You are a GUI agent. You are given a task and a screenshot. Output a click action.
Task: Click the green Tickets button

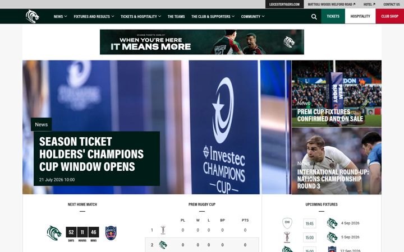333,16
